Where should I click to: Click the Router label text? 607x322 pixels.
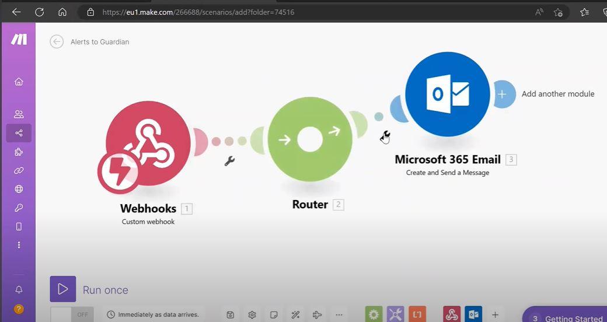pyautogui.click(x=310, y=204)
